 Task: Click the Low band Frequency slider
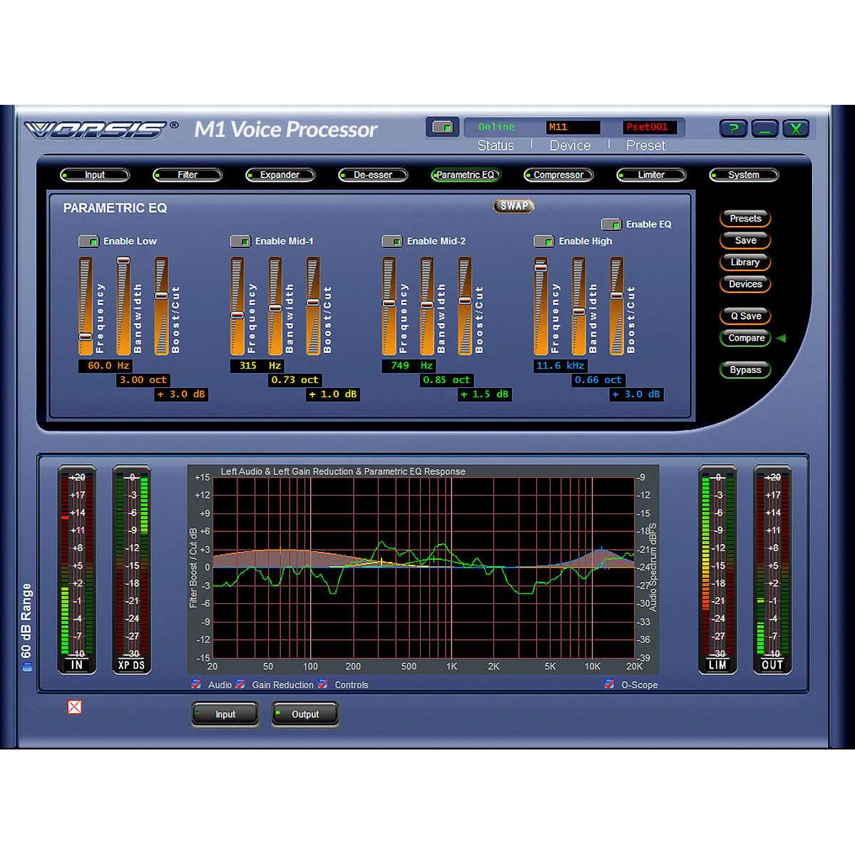85,306
